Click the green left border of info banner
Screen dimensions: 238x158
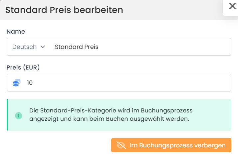click(7, 115)
